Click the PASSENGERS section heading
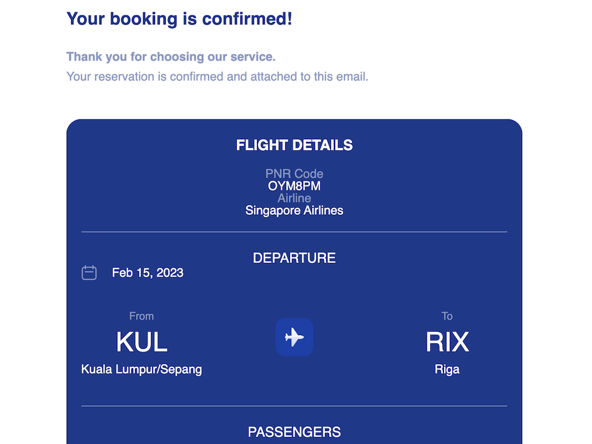The width and height of the screenshot is (592, 444). click(294, 432)
